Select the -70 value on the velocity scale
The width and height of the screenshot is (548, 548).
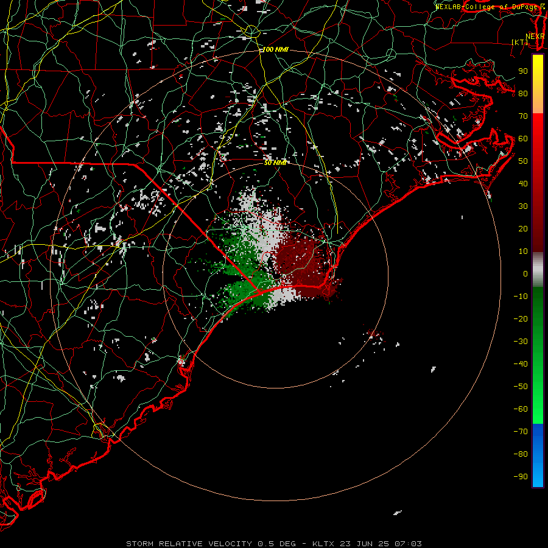(521, 432)
